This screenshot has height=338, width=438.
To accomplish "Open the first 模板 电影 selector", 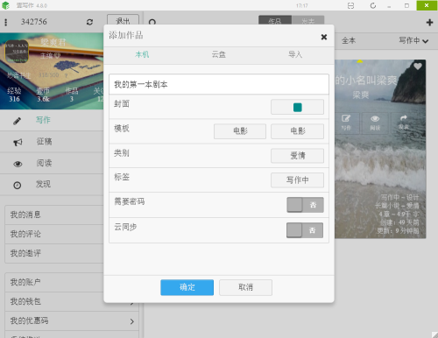I will (240, 131).
